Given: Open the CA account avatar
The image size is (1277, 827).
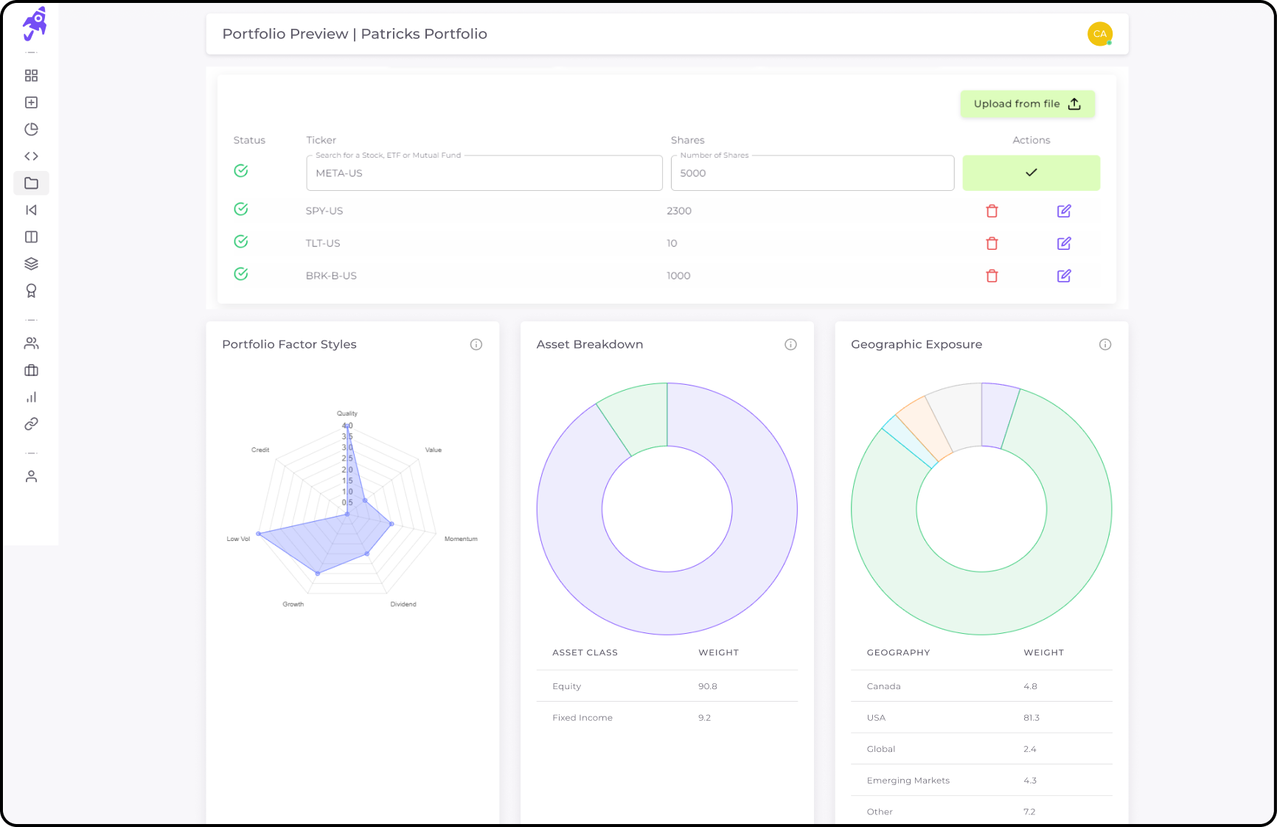Looking at the screenshot, I should click(x=1100, y=33).
